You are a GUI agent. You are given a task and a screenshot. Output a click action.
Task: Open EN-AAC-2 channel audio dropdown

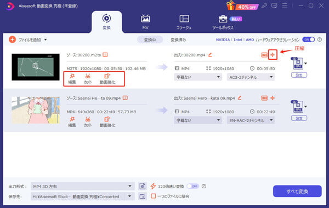[251, 120]
